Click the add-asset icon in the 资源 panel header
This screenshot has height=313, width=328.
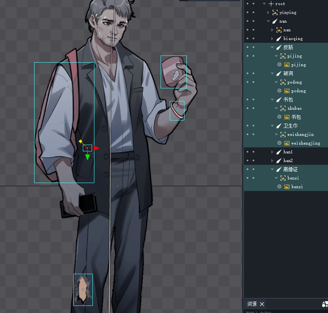click(325, 304)
